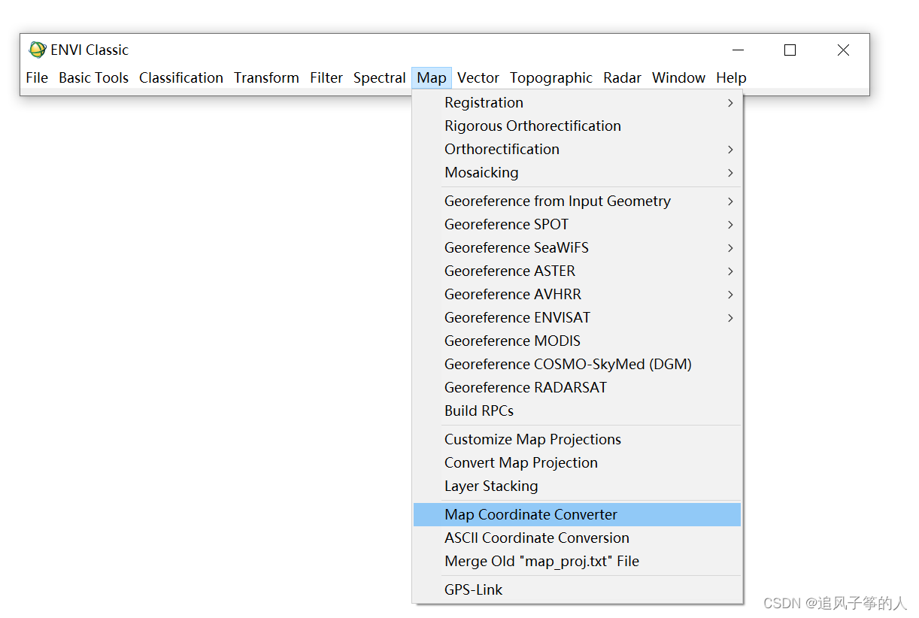
Task: Launch Map Coordinate Converter
Action: click(x=577, y=514)
